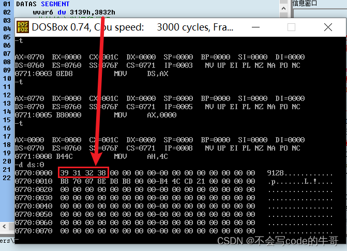Click line number 10 in editor gutter

tap(7, 79)
